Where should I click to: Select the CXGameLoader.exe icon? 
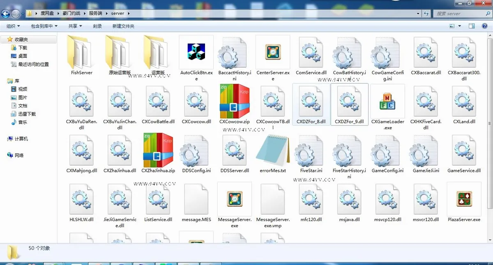pos(387,101)
